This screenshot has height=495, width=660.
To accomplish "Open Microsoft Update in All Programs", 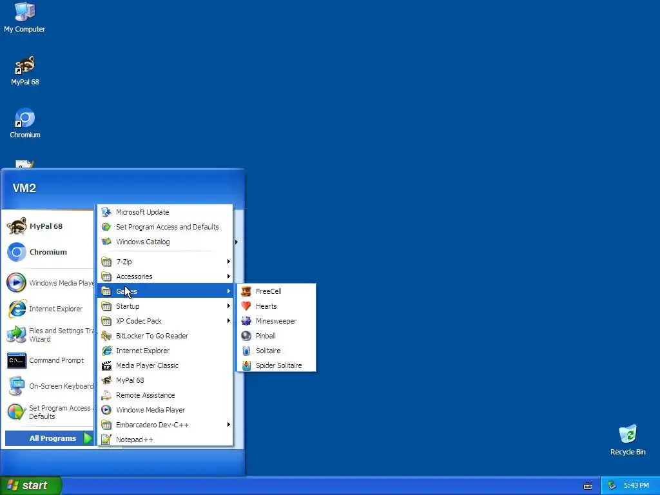I will point(165,212).
